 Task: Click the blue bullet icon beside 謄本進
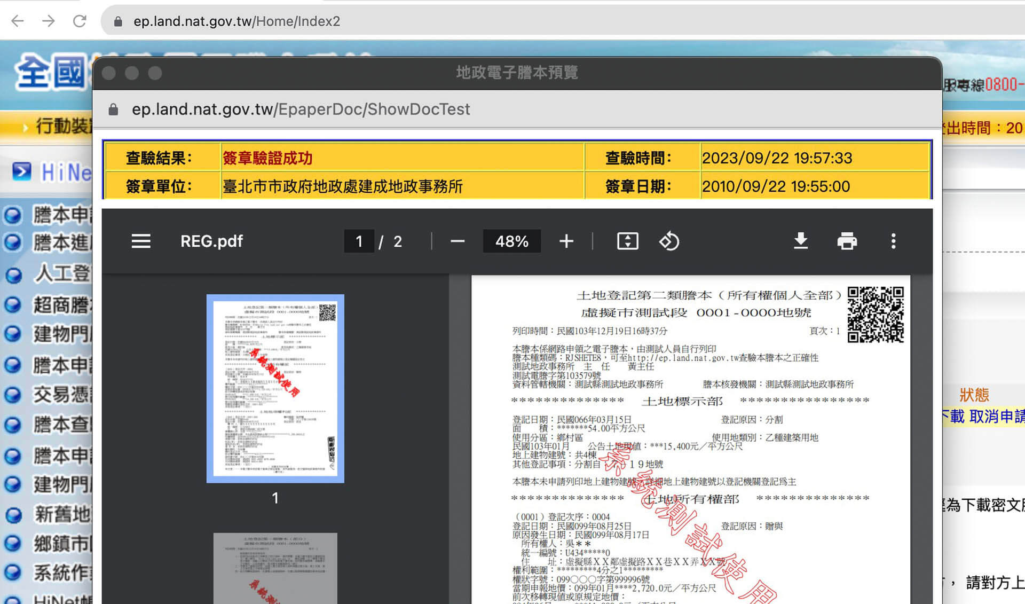click(x=13, y=243)
